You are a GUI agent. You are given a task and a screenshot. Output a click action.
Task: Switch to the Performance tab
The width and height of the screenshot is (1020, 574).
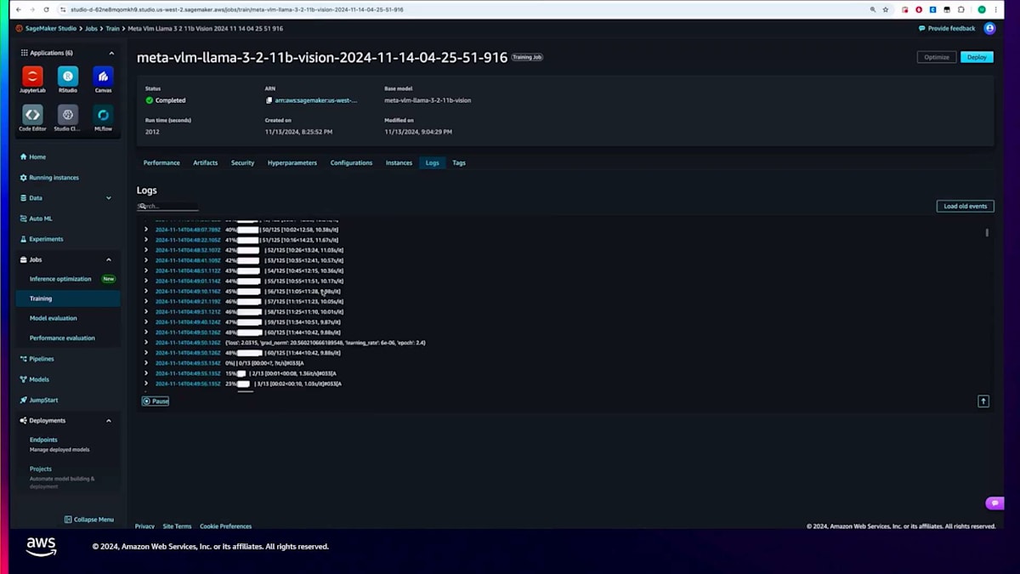(161, 162)
